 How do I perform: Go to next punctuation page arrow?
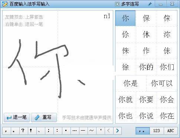pyautogui.click(x=118, y=131)
